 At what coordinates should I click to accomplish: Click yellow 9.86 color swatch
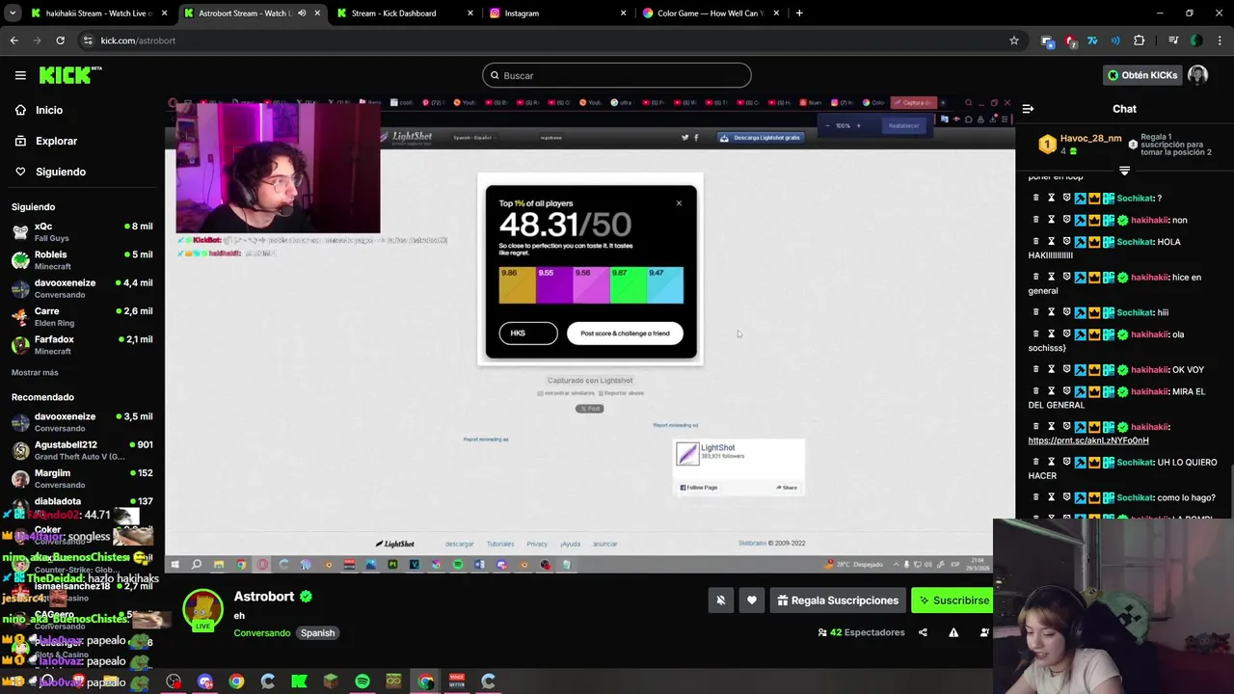tap(517, 285)
